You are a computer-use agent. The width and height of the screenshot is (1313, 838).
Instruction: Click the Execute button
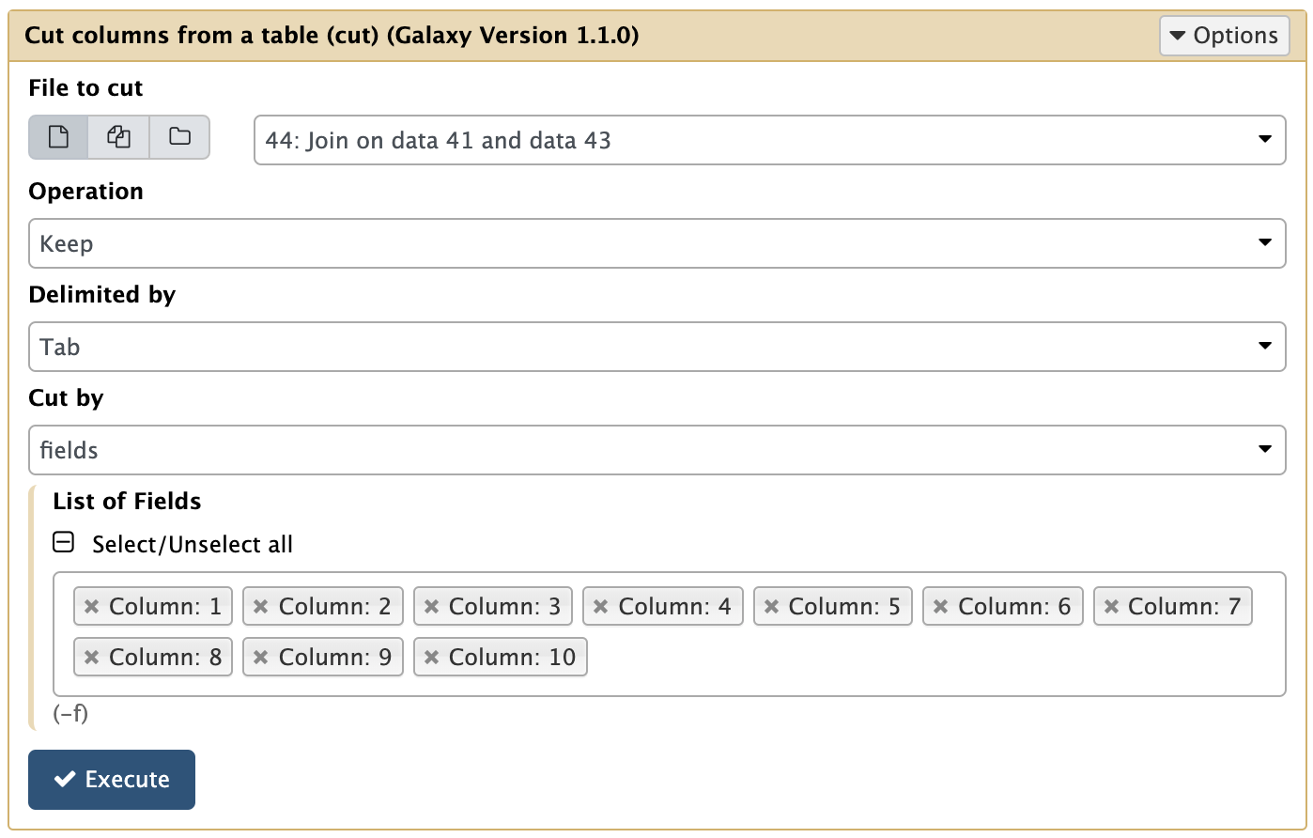click(x=112, y=780)
